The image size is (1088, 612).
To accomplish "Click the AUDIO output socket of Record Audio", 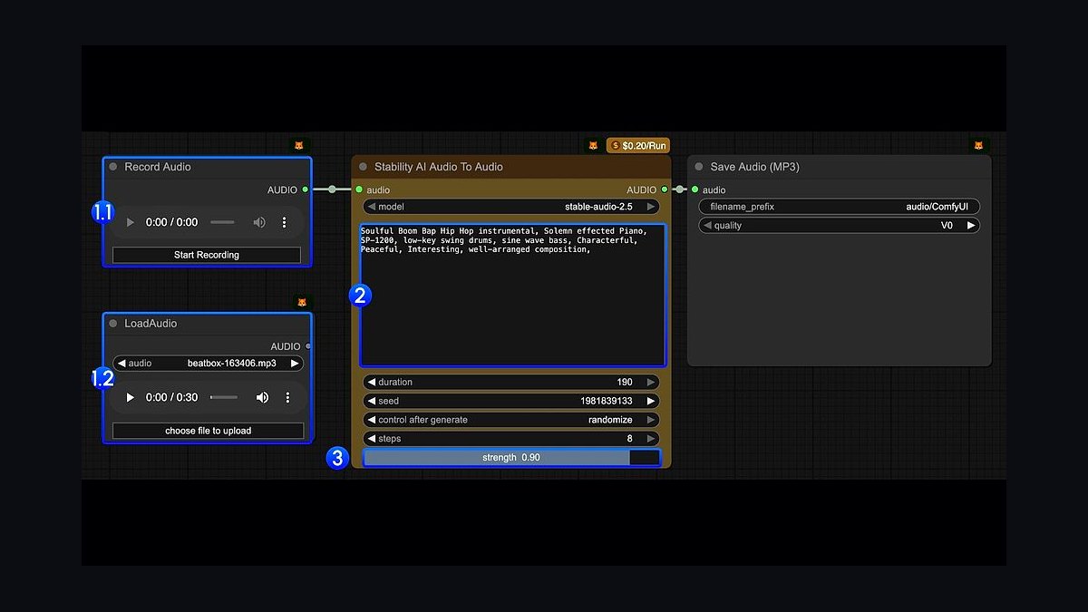I will [x=306, y=189].
